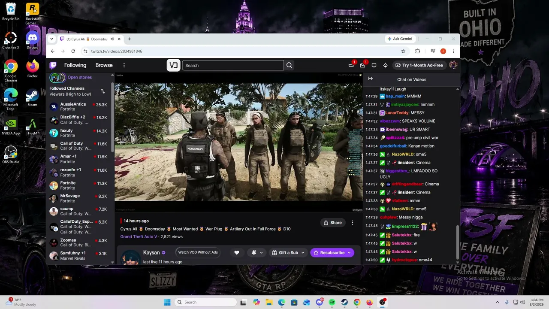
Task: Open Twitch Prime loot crown icon
Action: click(351, 65)
